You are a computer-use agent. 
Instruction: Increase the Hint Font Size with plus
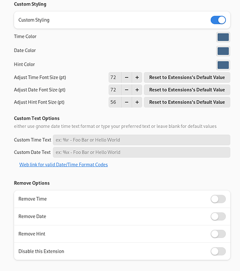pyautogui.click(x=137, y=102)
